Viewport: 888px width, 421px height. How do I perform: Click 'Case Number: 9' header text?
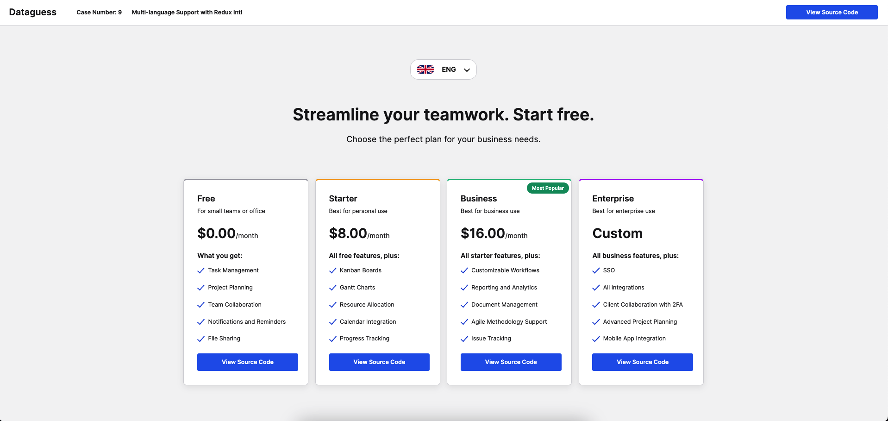[x=99, y=13]
